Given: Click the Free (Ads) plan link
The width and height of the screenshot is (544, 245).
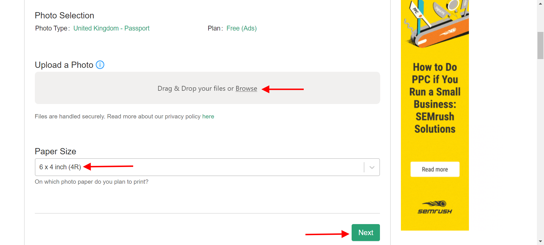Looking at the screenshot, I should pos(241,28).
